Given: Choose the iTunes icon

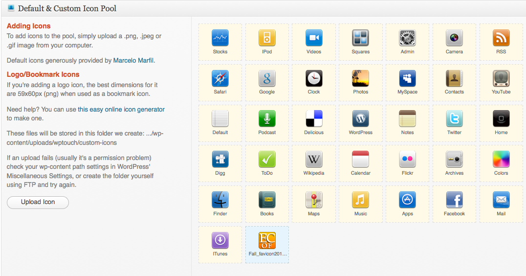Looking at the screenshot, I should (220, 241).
